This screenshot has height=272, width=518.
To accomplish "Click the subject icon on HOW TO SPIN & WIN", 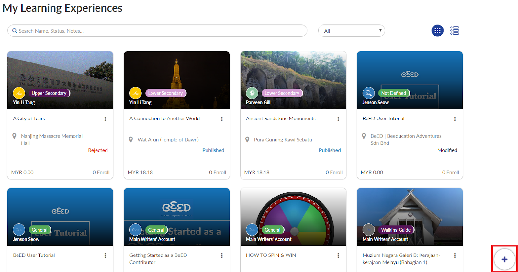I will 252,230.
